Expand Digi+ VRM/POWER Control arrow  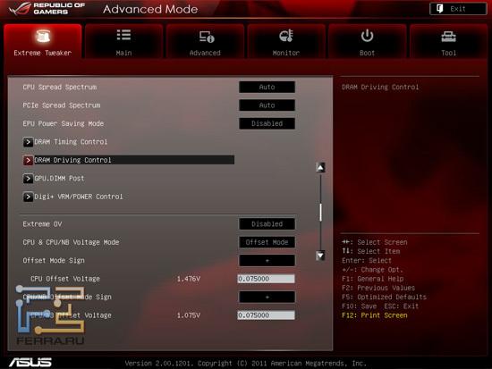(28, 197)
